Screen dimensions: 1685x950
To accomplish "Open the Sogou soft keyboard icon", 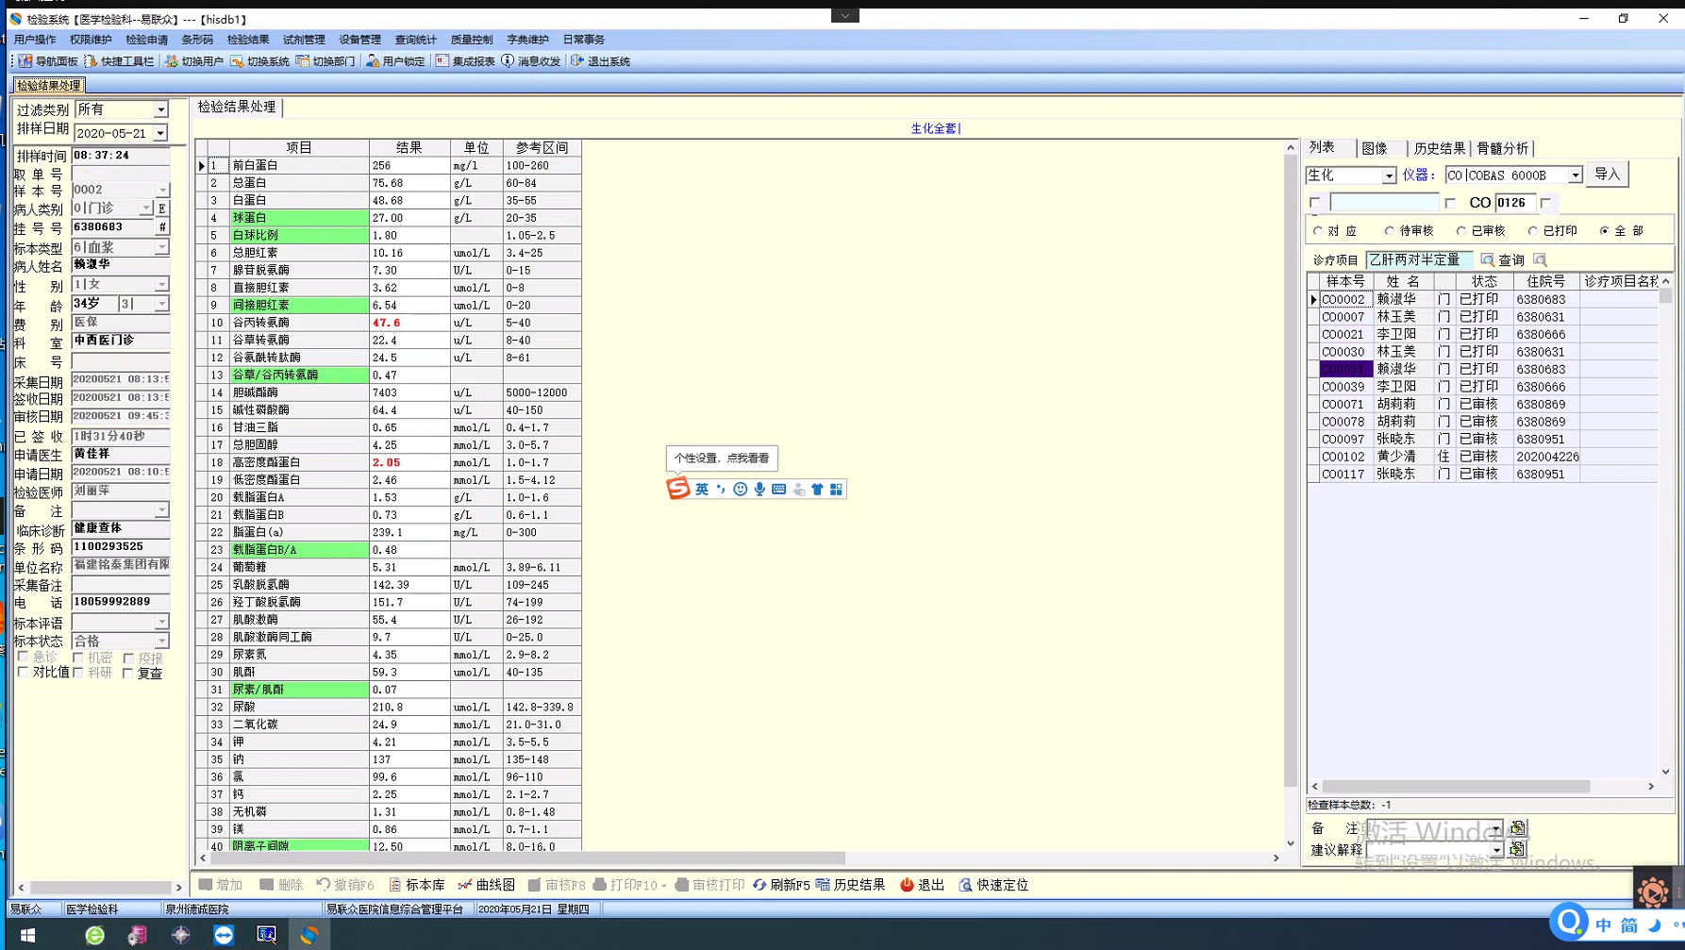I will point(778,489).
